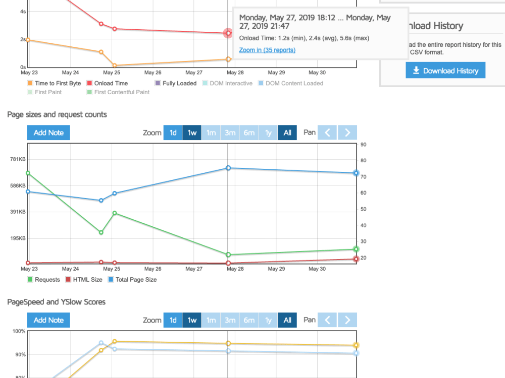Set PageSpeed chart zoom to 3m
This screenshot has height=378, width=505.
[230, 320]
